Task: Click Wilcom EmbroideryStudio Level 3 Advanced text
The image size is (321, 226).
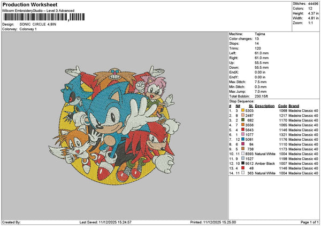Action: coord(39,11)
